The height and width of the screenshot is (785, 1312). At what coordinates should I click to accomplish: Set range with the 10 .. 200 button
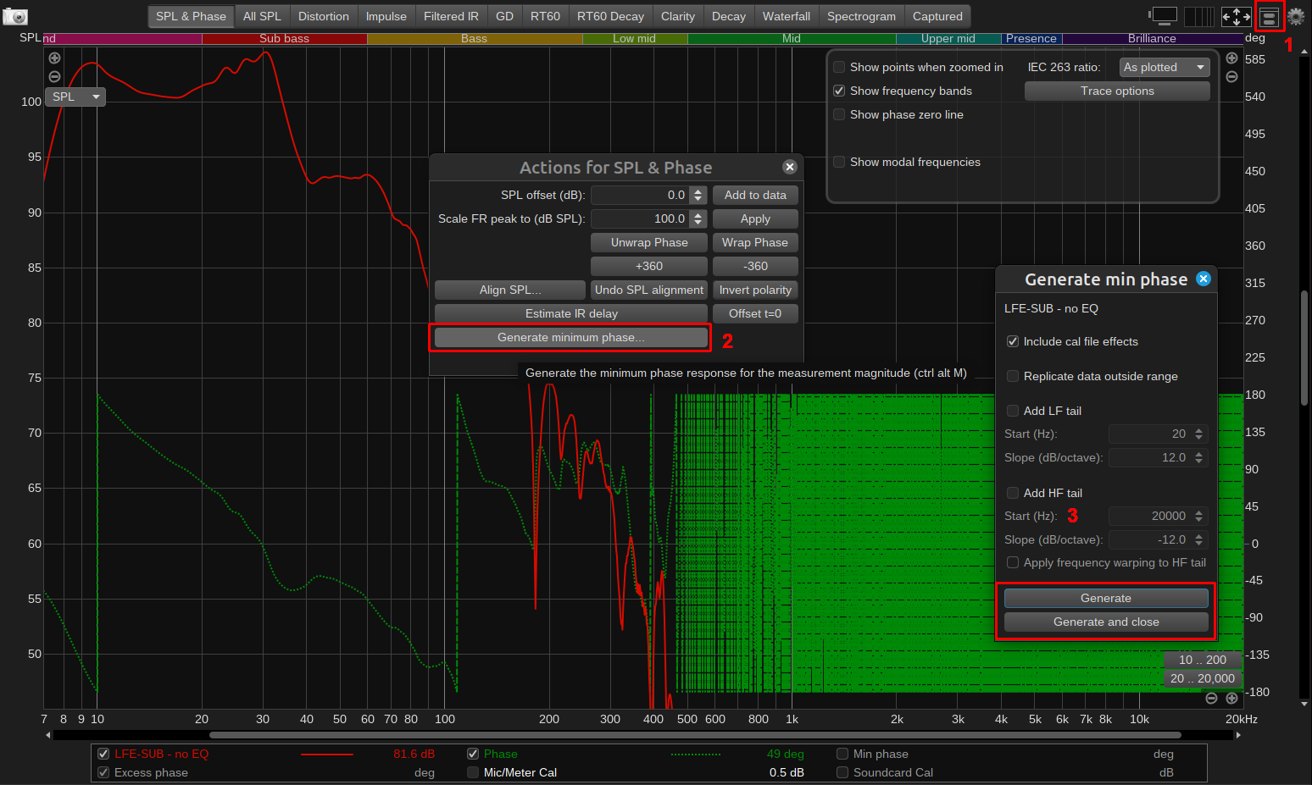pyautogui.click(x=1203, y=660)
